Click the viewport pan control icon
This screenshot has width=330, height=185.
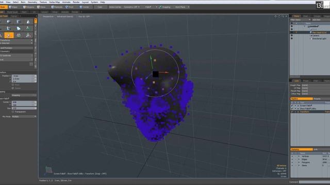(x=275, y=16)
